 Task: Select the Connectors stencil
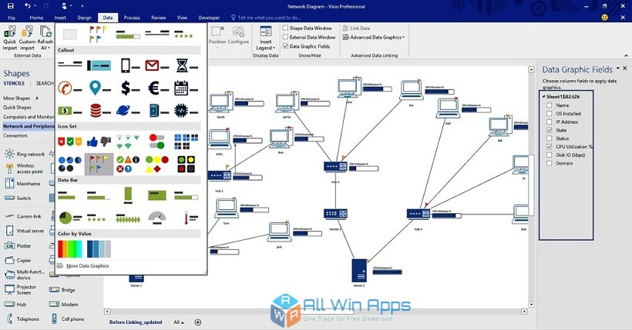coord(15,135)
